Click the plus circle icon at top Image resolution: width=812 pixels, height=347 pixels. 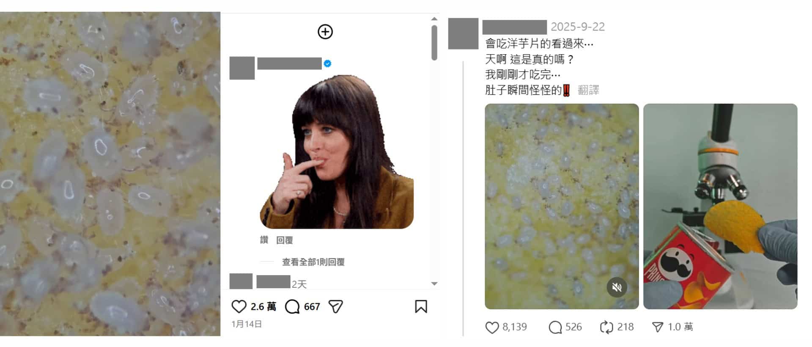(x=325, y=32)
